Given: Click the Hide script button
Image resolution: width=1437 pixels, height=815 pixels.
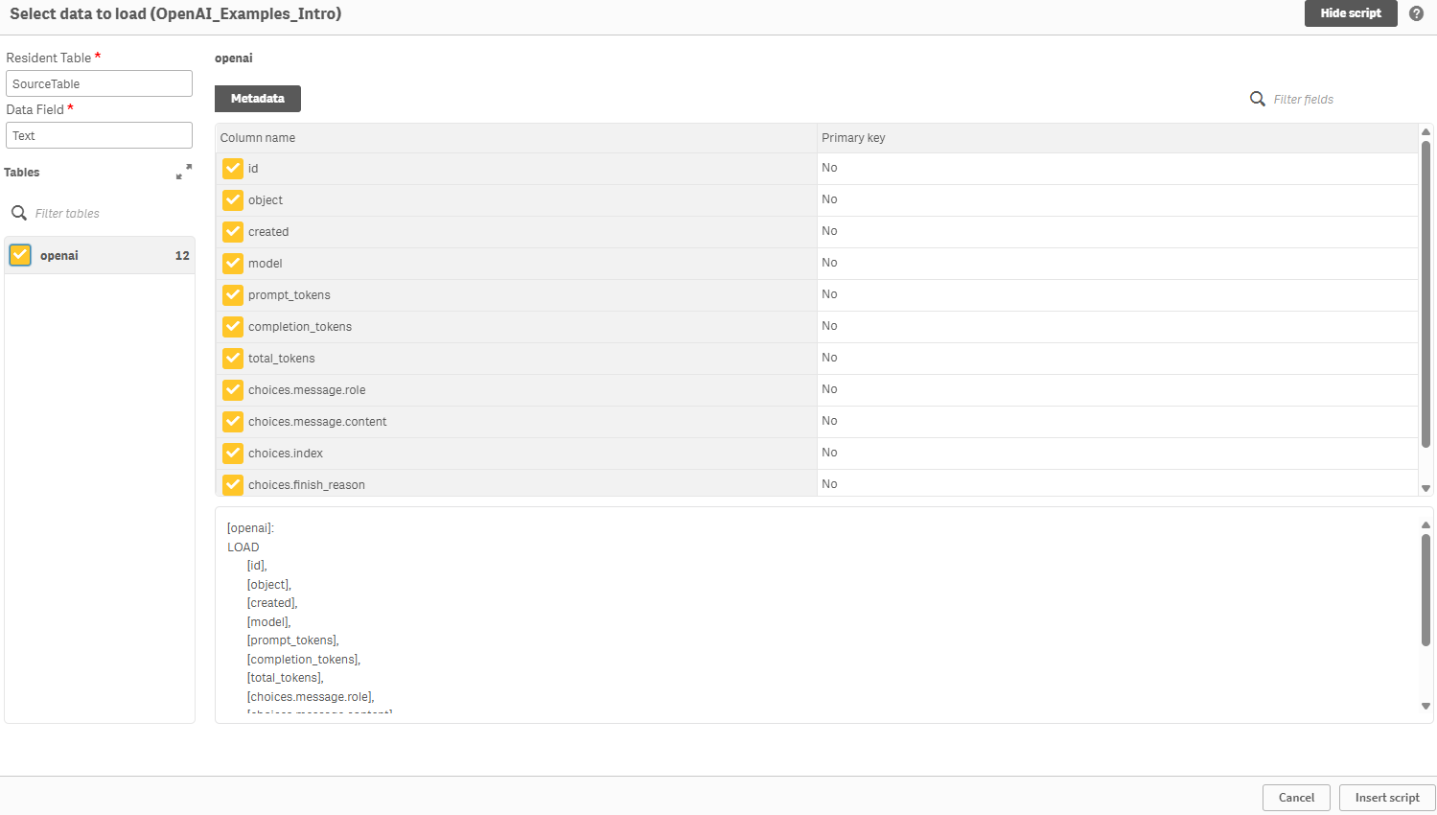Looking at the screenshot, I should point(1351,13).
